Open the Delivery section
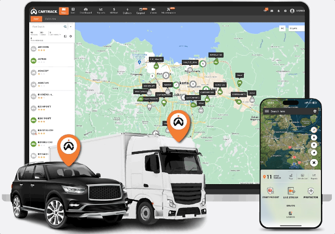 pos(127,11)
